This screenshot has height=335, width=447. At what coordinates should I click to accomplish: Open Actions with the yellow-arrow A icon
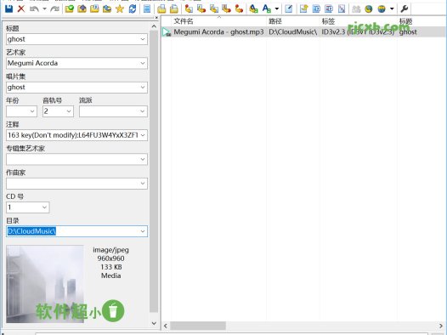pos(253,9)
